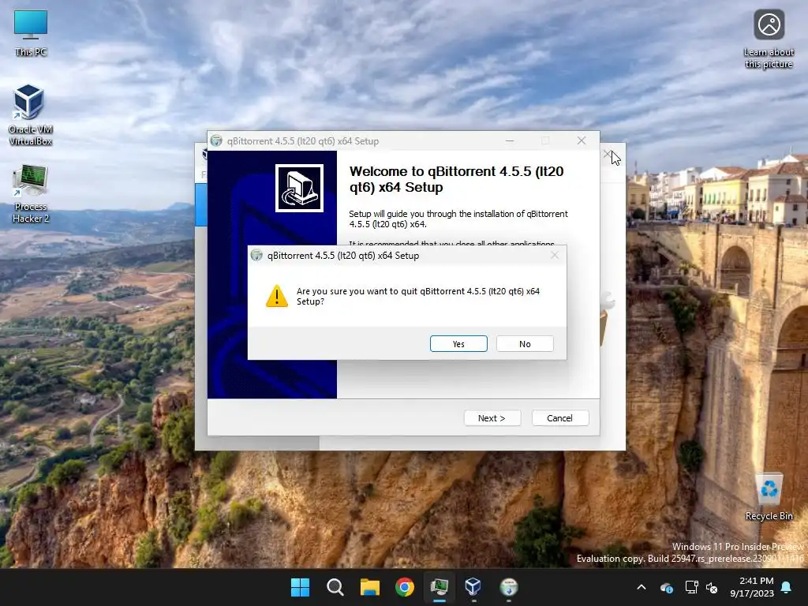Viewport: 808px width, 606px height.
Task: Launch Google Chrome from the taskbar
Action: (405, 587)
